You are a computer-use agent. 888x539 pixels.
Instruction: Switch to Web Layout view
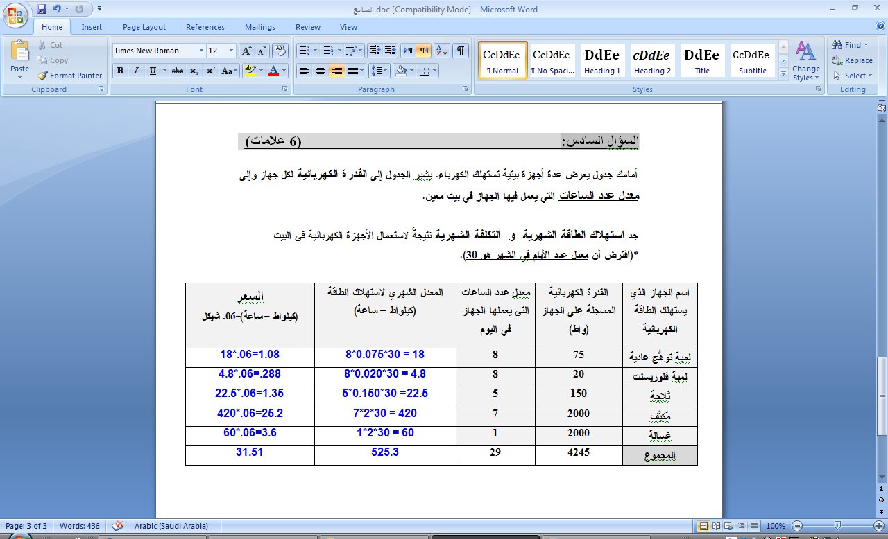click(728, 526)
